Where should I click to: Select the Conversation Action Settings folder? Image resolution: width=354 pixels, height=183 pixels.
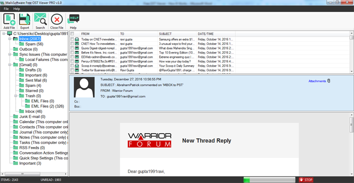pyautogui.click(x=43, y=153)
